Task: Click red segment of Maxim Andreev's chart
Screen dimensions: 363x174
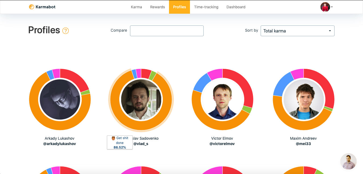Action: [x=325, y=86]
